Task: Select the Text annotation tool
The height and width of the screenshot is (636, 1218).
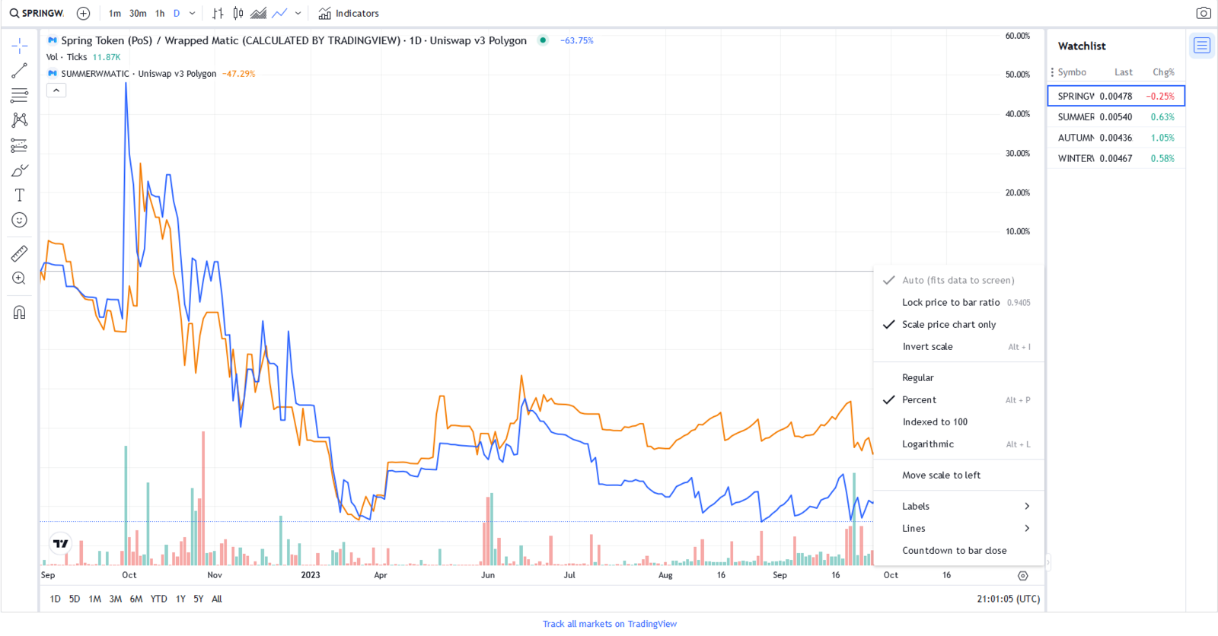Action: (x=20, y=196)
